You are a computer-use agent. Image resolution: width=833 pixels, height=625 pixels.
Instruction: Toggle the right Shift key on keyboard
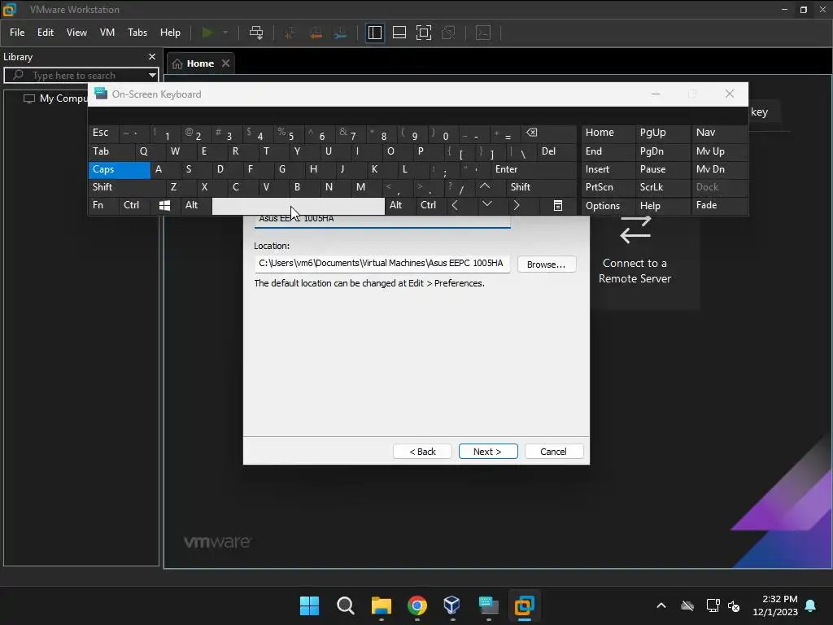click(541, 187)
